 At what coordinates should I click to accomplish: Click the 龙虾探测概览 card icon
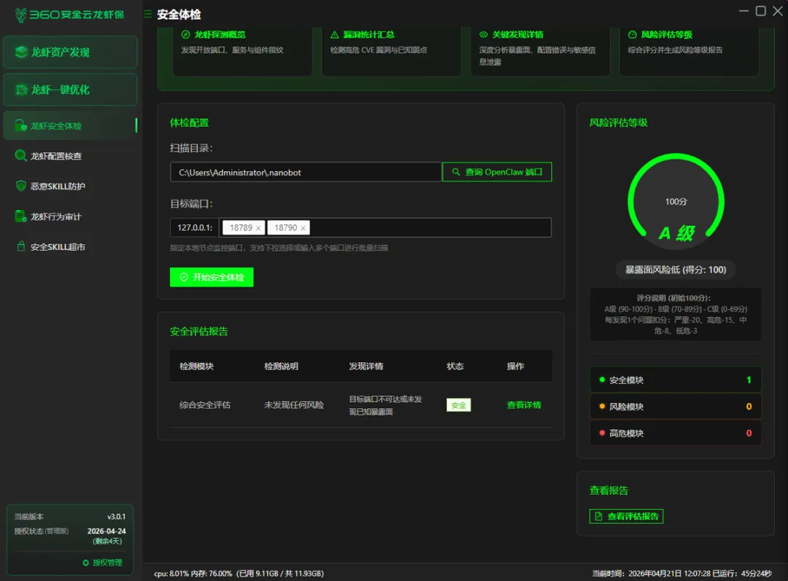coord(185,35)
